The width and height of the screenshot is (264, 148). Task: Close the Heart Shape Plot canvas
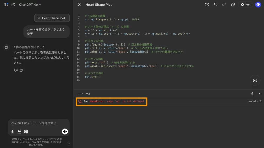(x=79, y=5)
